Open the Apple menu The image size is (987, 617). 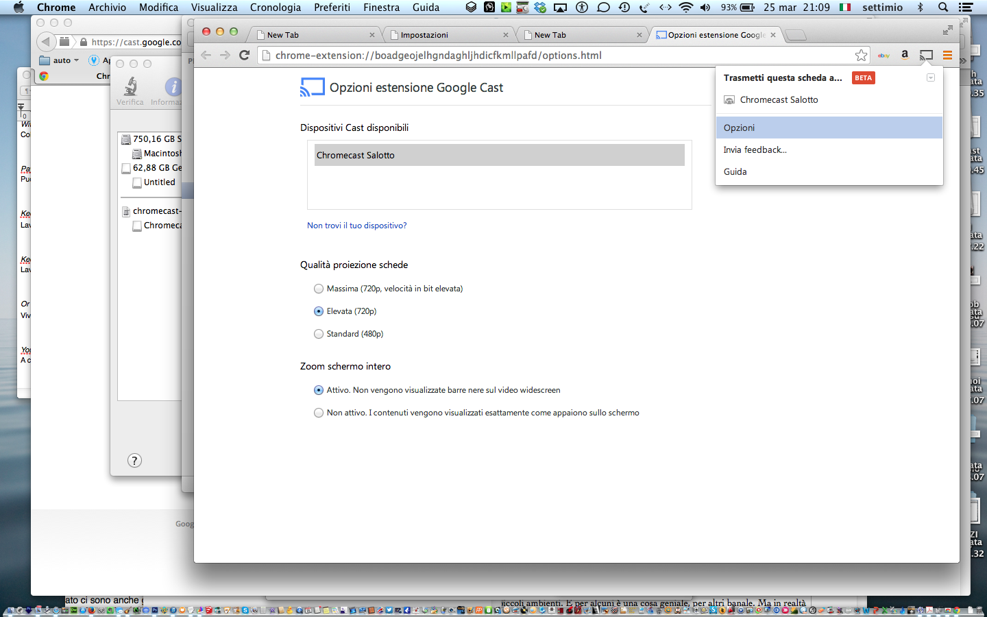pos(19,8)
